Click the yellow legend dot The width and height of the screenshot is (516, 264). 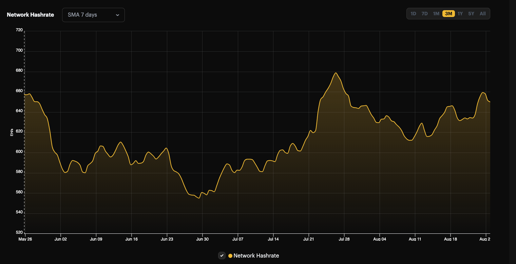click(x=230, y=256)
